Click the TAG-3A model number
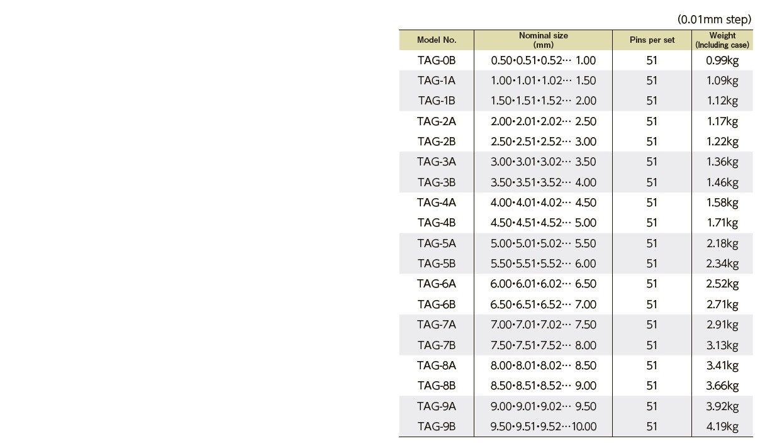 point(436,162)
